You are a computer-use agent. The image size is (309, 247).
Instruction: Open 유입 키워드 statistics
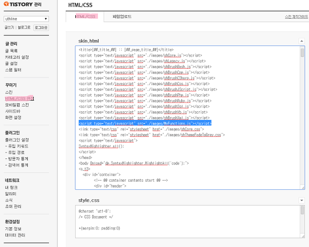click(x=17, y=146)
